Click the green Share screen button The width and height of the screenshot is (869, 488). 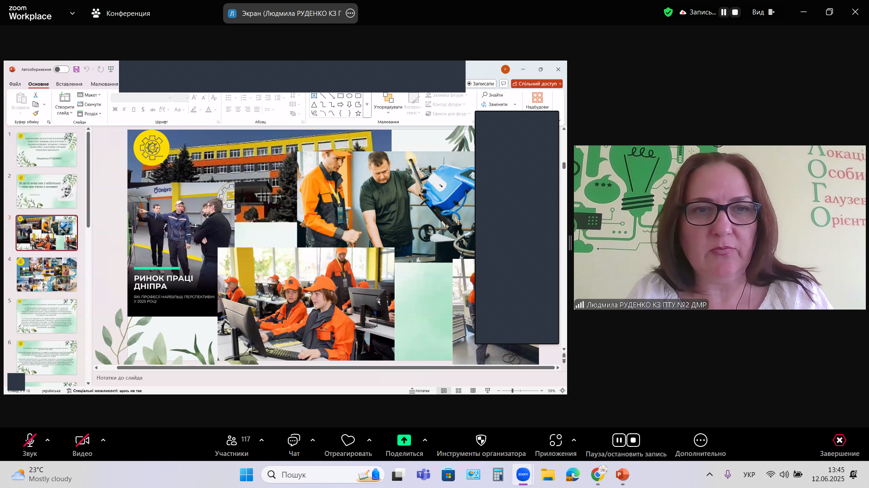pos(404,441)
